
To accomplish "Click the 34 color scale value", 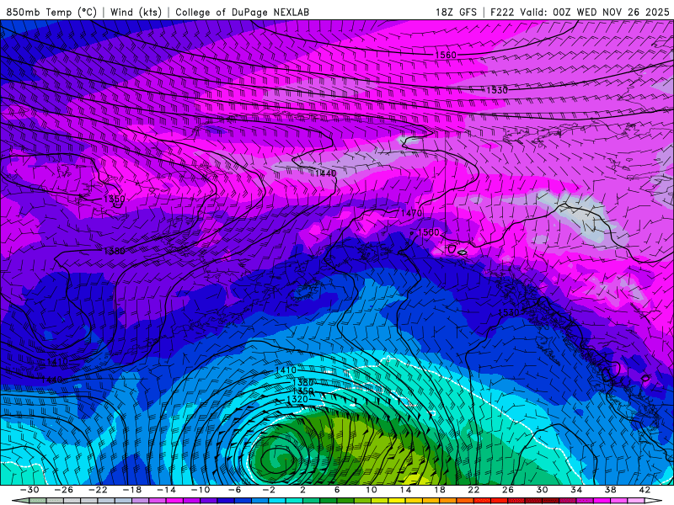I will click(576, 490).
